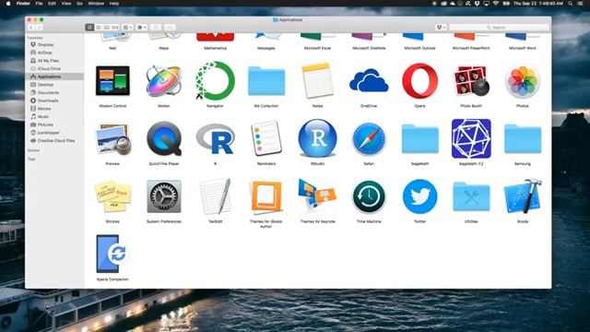
Task: Open Spotlight search in menu bar
Action: 571,4
